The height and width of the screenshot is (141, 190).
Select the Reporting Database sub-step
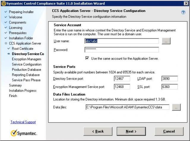(26, 75)
